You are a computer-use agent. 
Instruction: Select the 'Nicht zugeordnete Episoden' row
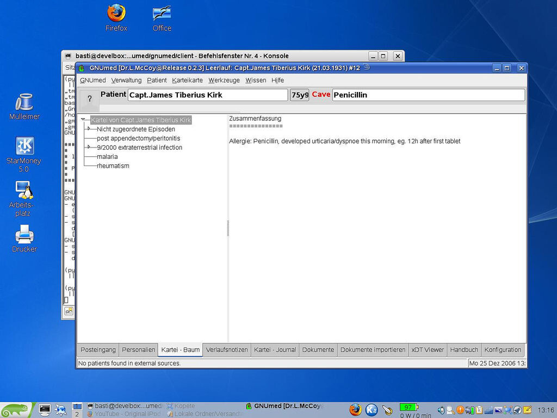click(136, 129)
